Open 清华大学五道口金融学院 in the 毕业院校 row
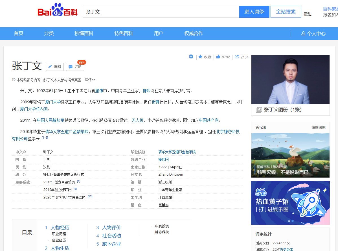338x251 pixels. click(177, 152)
